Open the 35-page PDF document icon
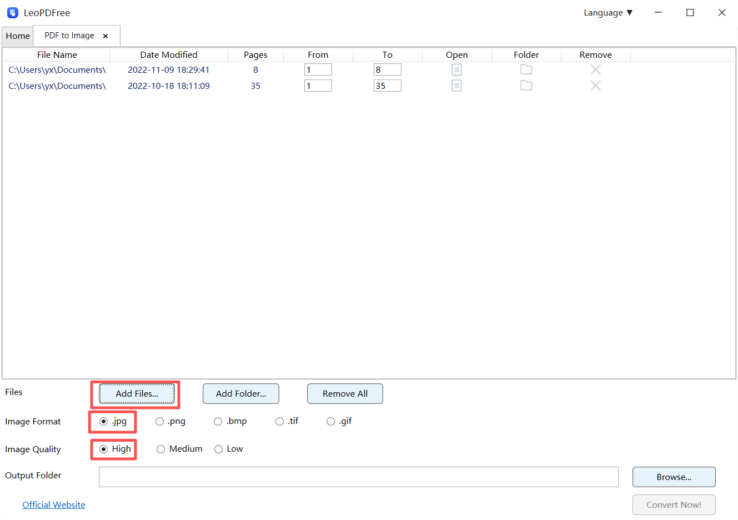The height and width of the screenshot is (520, 738). click(456, 86)
